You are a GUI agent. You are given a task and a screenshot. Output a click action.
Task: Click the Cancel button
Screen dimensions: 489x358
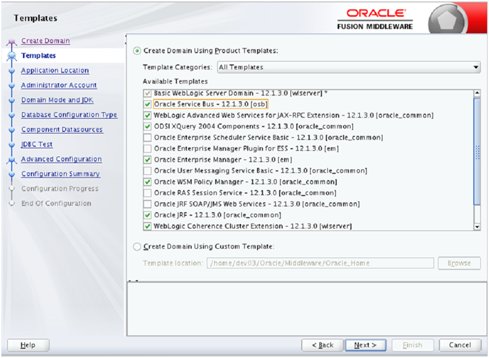click(460, 345)
